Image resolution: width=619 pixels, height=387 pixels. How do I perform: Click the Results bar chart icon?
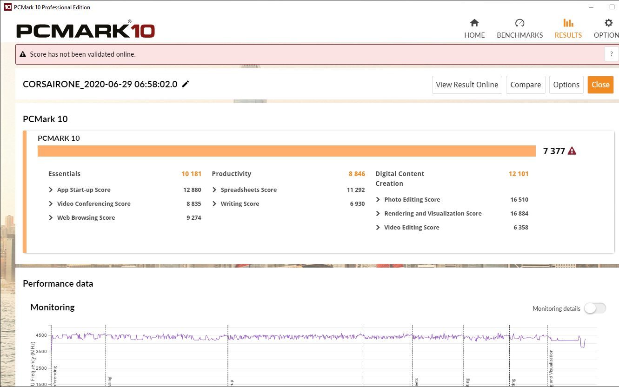(x=568, y=23)
